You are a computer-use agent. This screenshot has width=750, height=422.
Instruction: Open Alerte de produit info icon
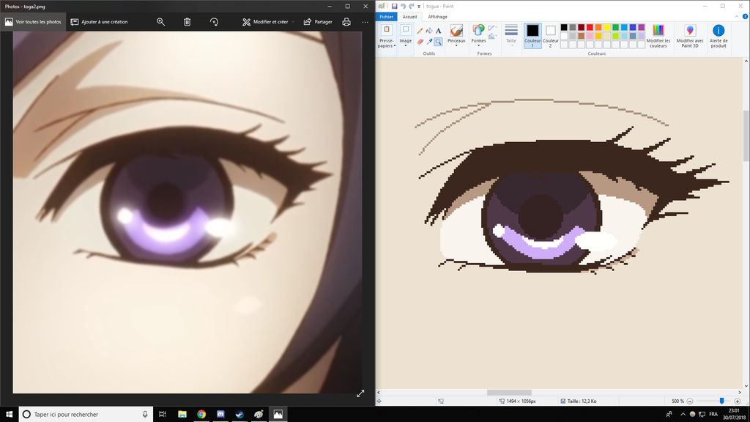719,36
